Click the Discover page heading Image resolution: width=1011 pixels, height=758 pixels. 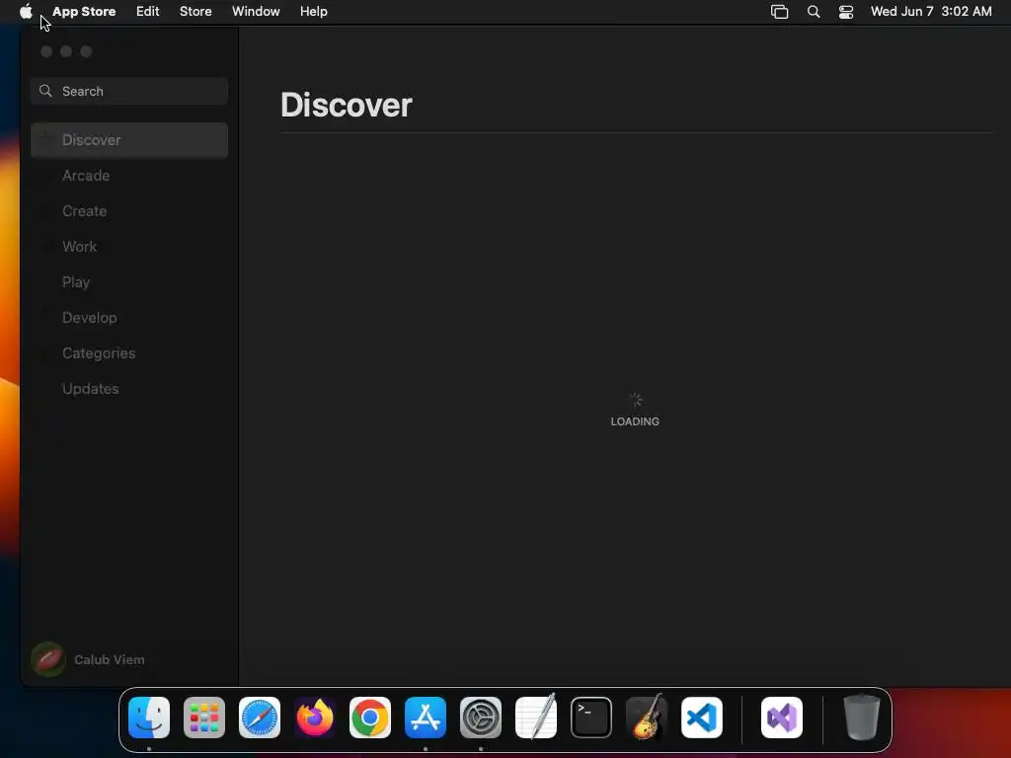[347, 105]
